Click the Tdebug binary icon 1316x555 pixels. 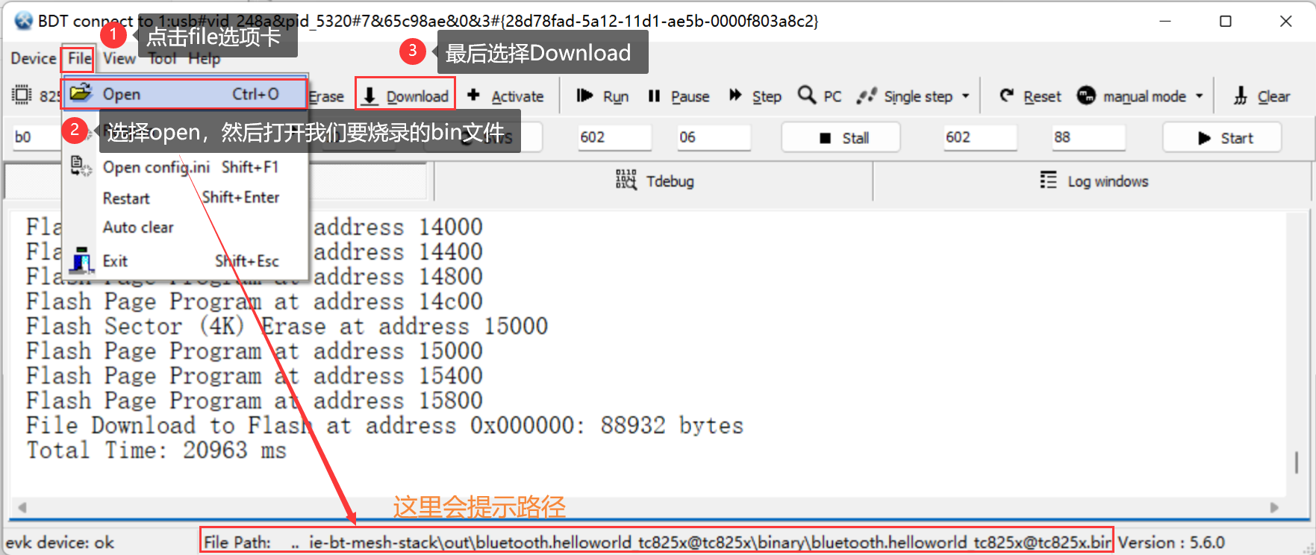coord(626,180)
